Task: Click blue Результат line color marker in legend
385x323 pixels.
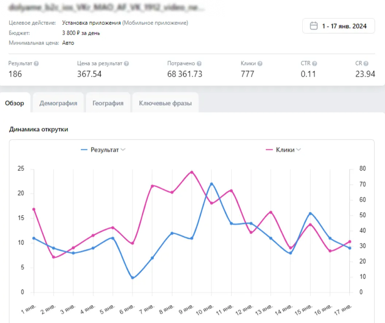Action: point(84,150)
